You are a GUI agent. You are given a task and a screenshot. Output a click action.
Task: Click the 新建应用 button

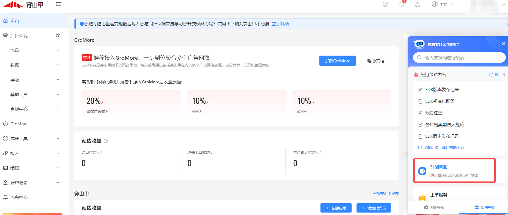pos(336,208)
